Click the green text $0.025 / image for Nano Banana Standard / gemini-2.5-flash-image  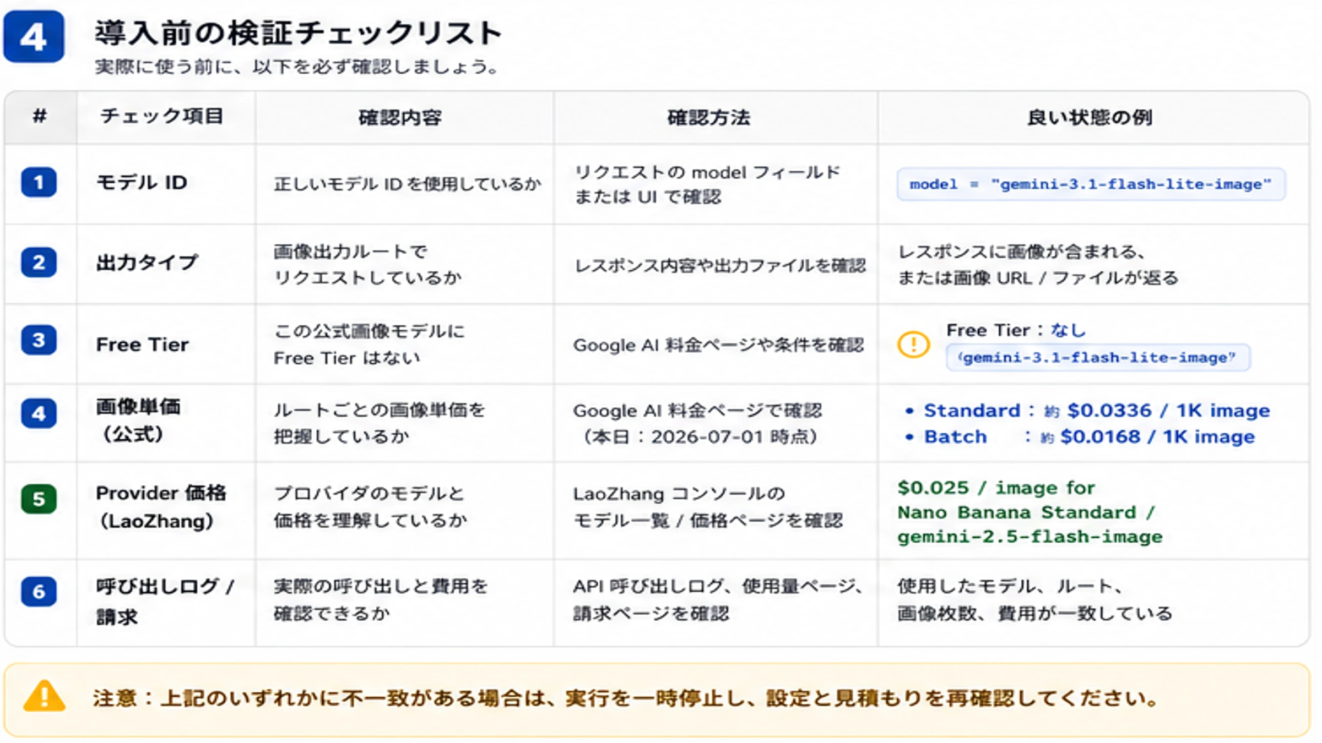[x=1030, y=512]
